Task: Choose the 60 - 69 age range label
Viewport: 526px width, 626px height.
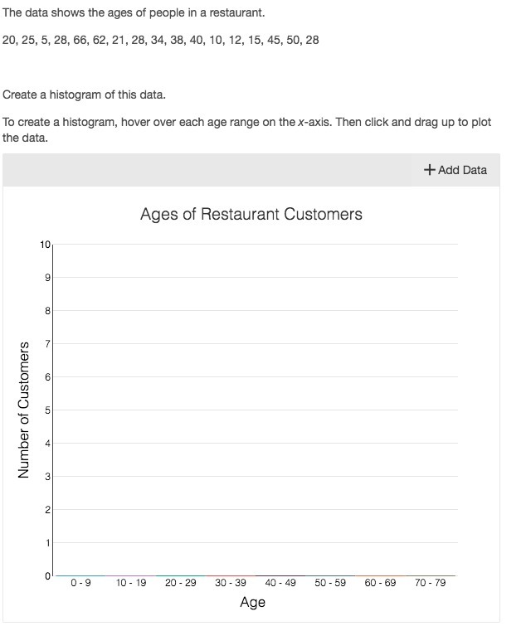Action: tap(380, 583)
